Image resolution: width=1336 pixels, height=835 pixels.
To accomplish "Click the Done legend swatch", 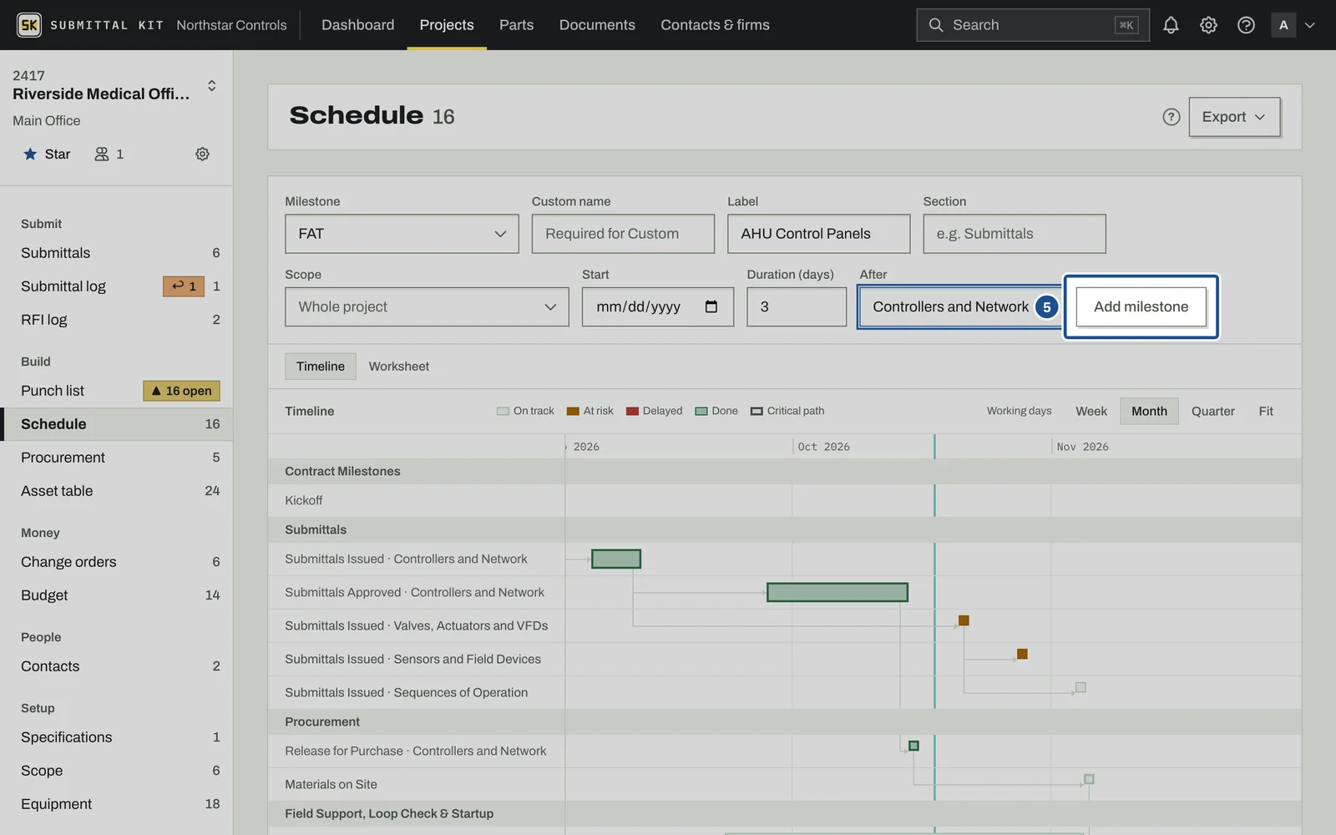I will (x=701, y=411).
